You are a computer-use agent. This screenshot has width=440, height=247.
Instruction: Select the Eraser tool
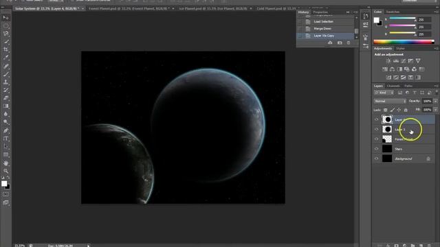(5, 97)
